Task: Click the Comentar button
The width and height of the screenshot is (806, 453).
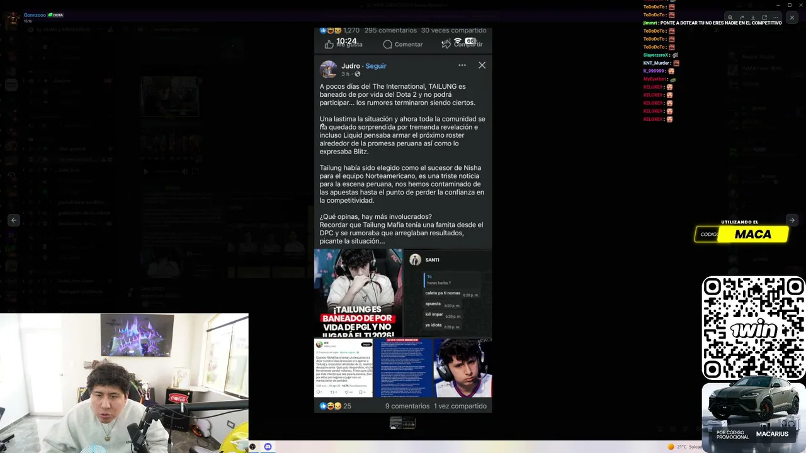Action: (x=403, y=44)
